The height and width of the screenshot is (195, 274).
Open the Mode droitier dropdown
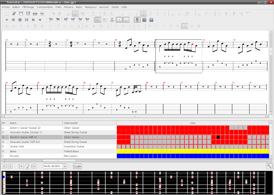pos(55,166)
